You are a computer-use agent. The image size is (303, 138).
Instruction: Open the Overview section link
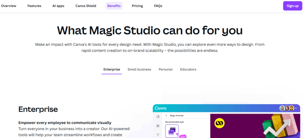coord(9,6)
